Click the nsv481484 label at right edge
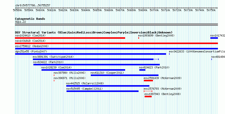The height and width of the screenshot is (114, 225). point(218,57)
